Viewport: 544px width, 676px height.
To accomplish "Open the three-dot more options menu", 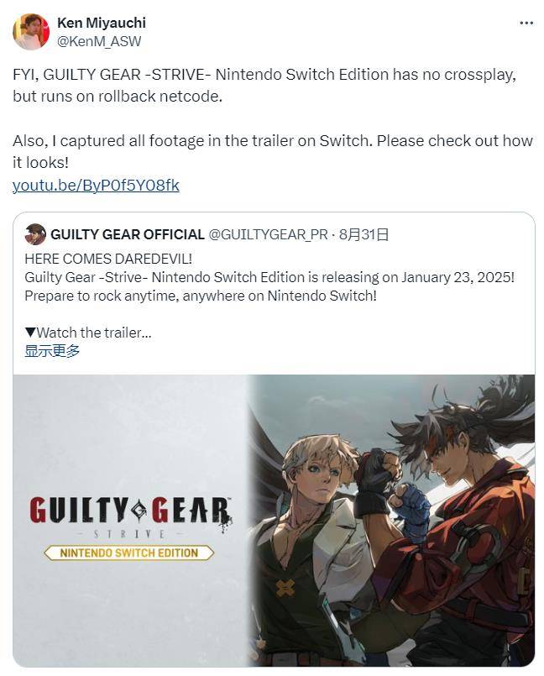I will click(526, 24).
